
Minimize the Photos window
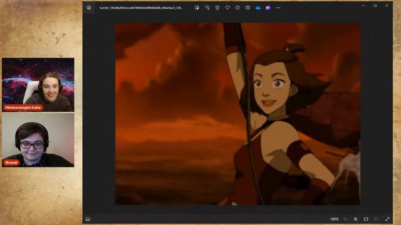[363, 6]
